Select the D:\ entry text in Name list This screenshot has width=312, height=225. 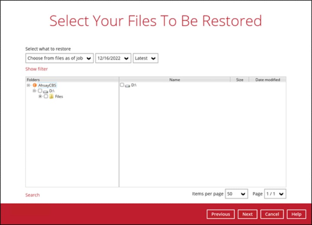134,85
